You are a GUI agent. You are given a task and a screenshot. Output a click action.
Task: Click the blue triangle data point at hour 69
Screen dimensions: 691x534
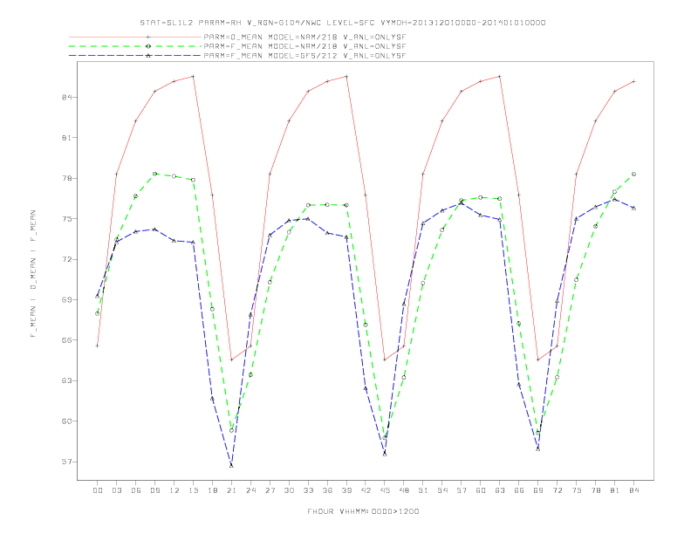(538, 448)
